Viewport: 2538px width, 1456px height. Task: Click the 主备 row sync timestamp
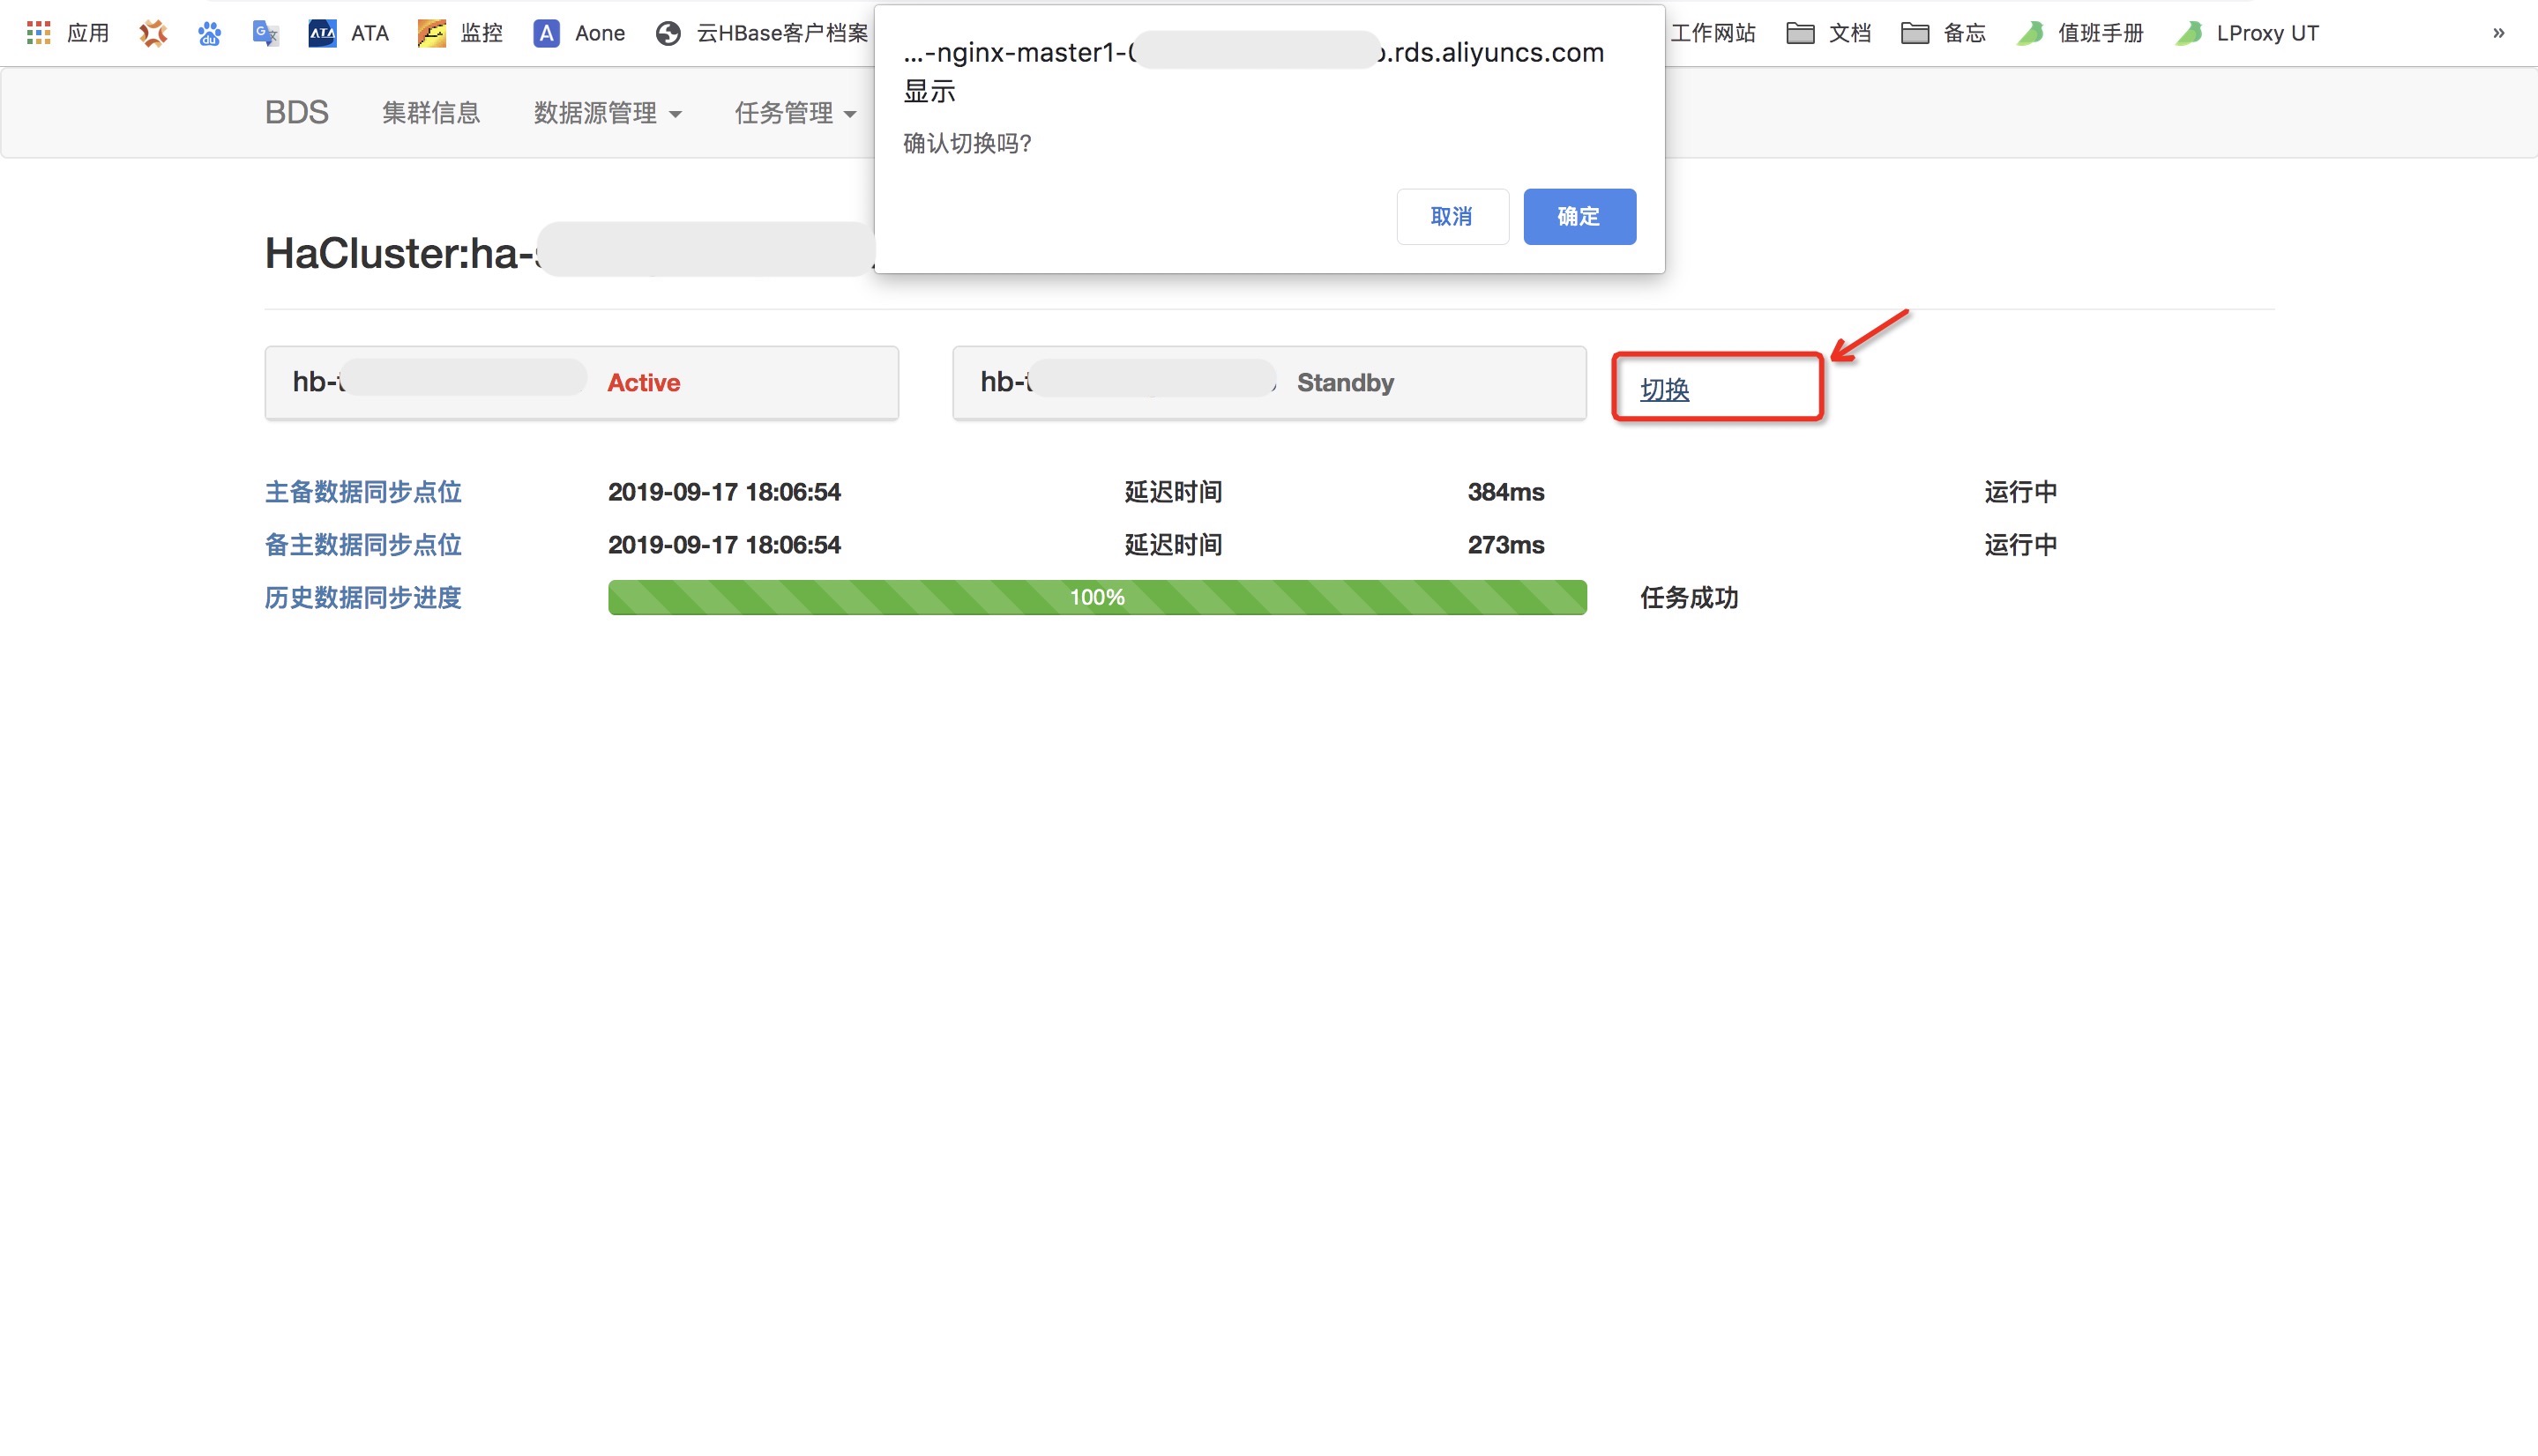point(724,492)
